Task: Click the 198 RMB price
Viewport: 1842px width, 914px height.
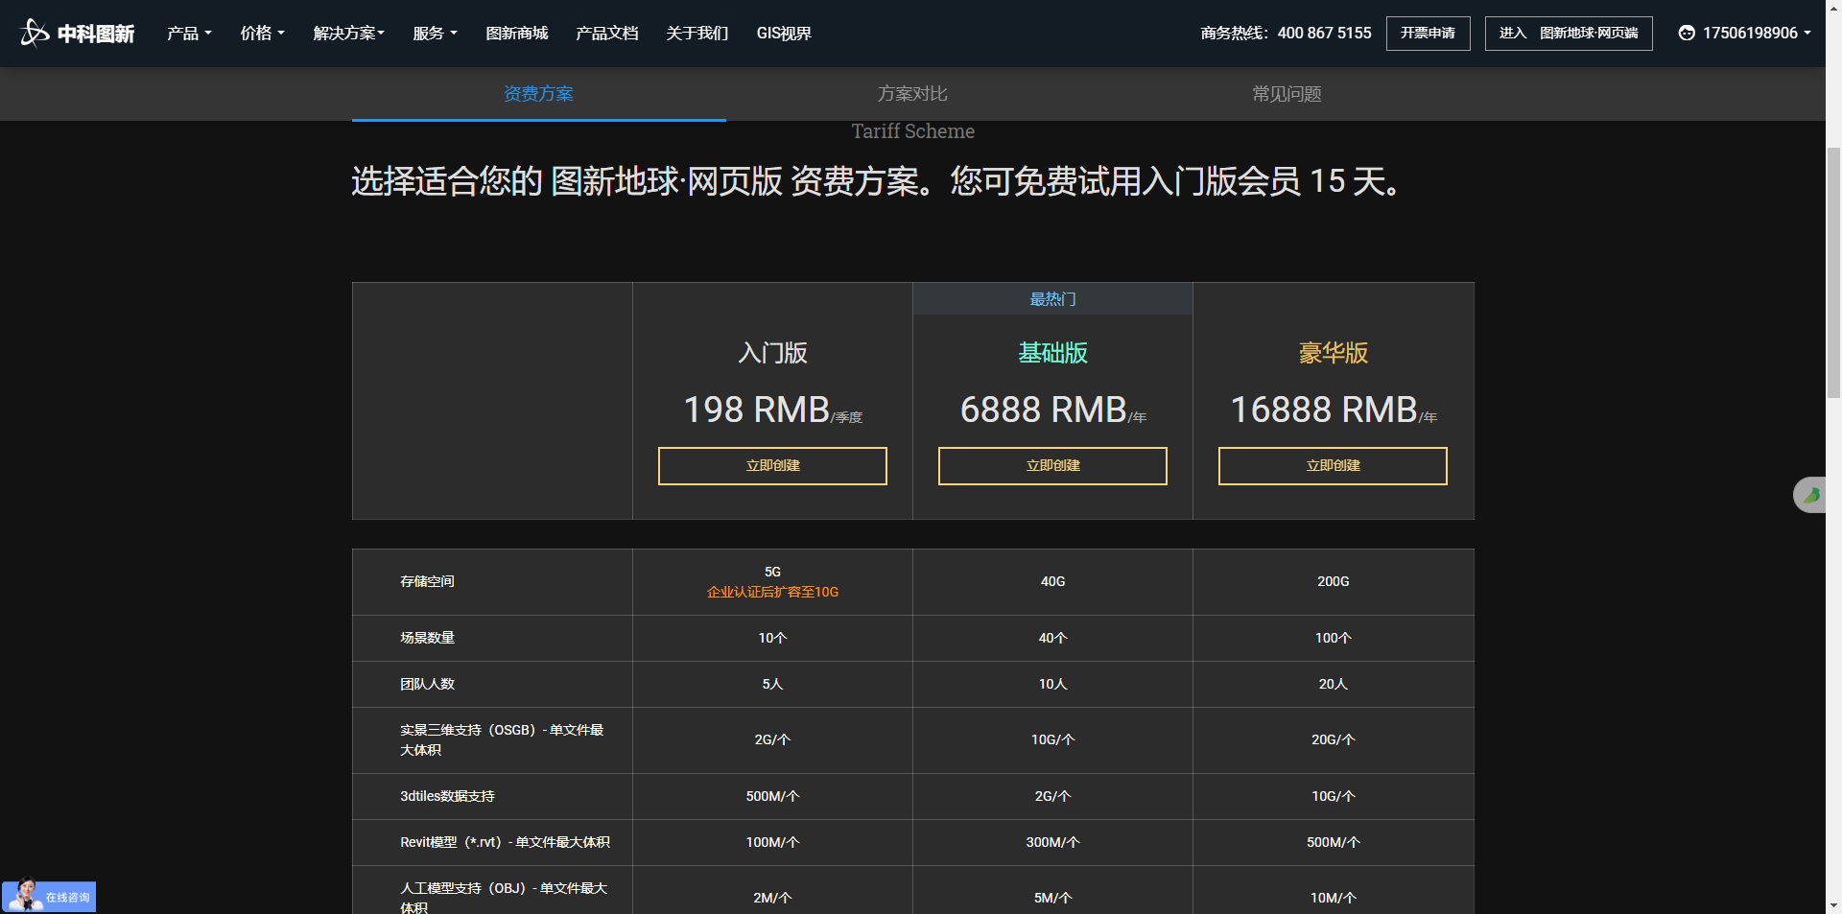Action: coord(772,410)
